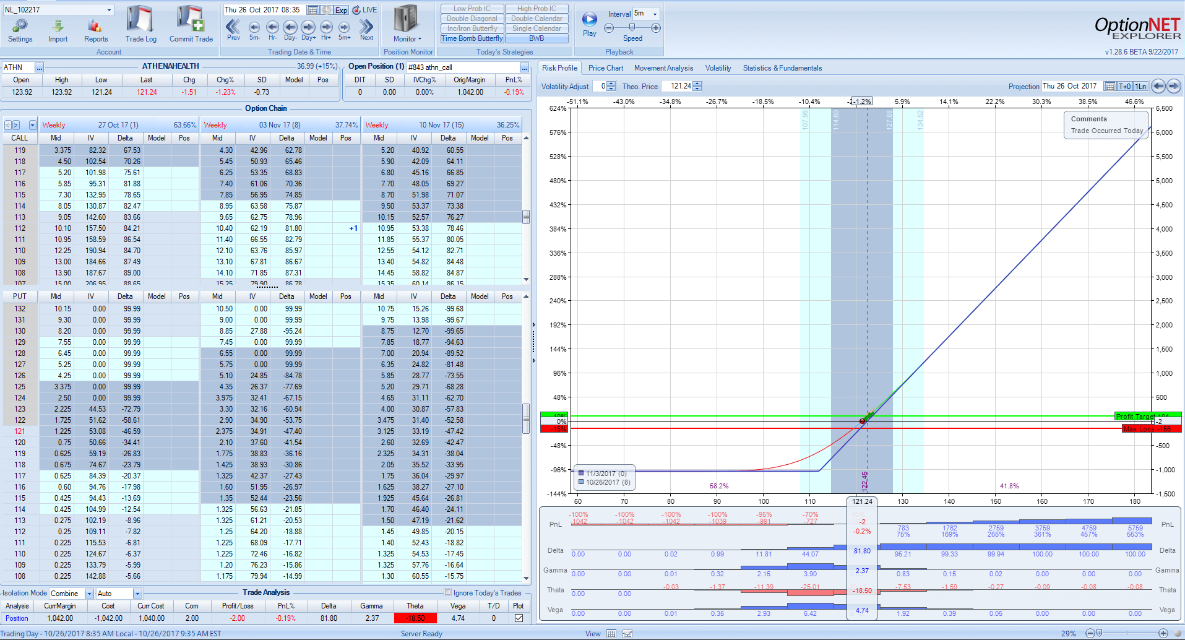Open the Statistics & Fundamentals tab
The image size is (1185, 640).
pos(782,68)
